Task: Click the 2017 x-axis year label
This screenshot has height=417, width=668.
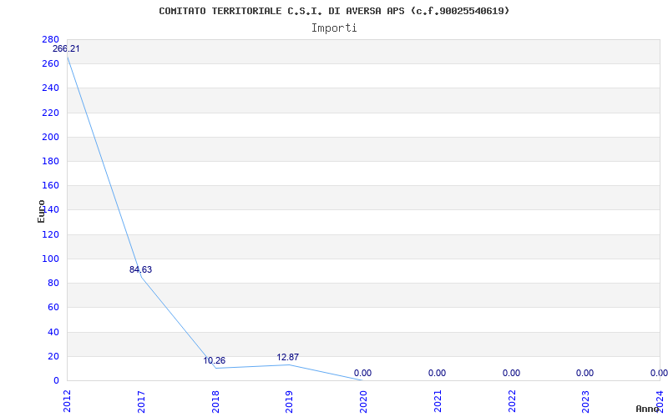Action: tap(141, 401)
